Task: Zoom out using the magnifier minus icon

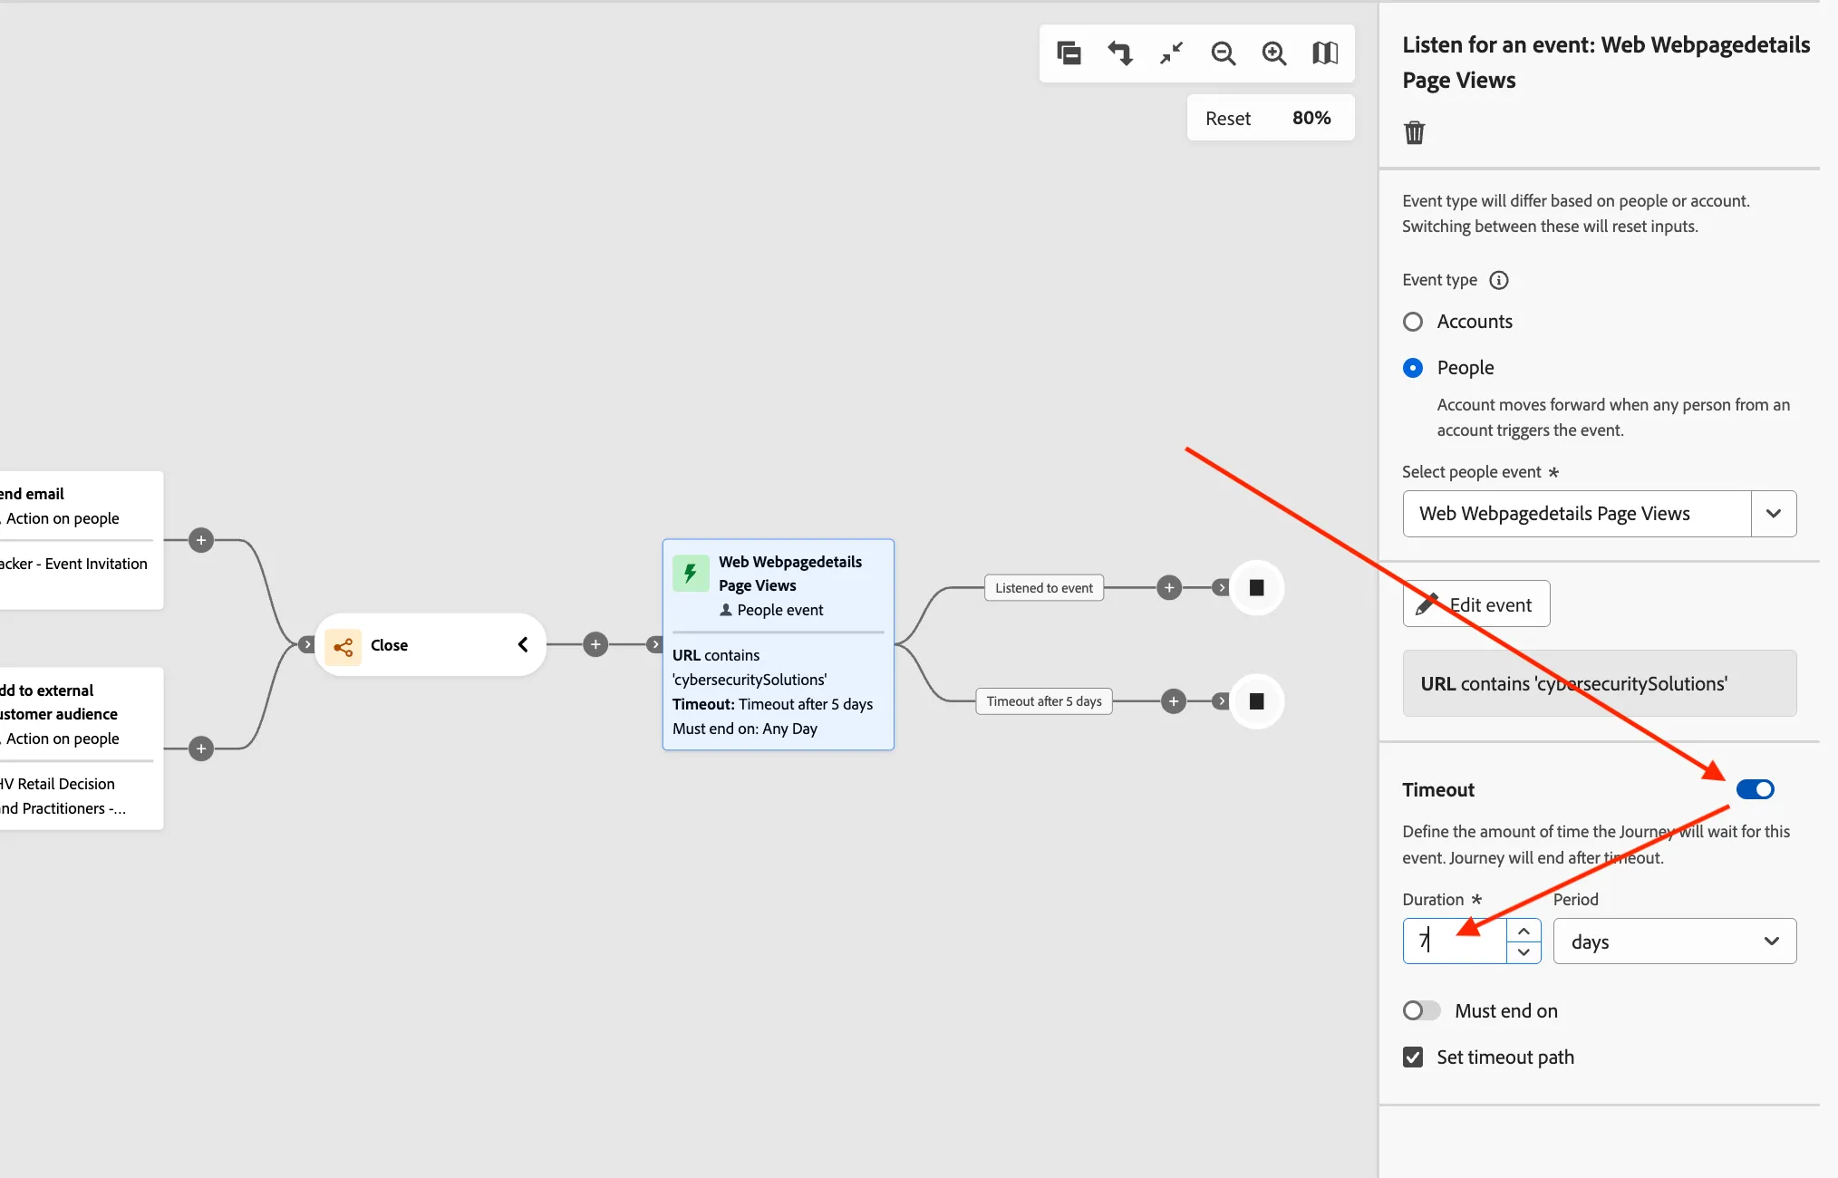Action: click(x=1224, y=53)
